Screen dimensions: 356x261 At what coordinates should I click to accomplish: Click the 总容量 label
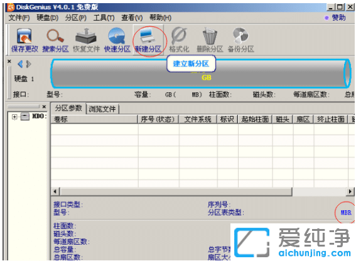click(x=65, y=250)
